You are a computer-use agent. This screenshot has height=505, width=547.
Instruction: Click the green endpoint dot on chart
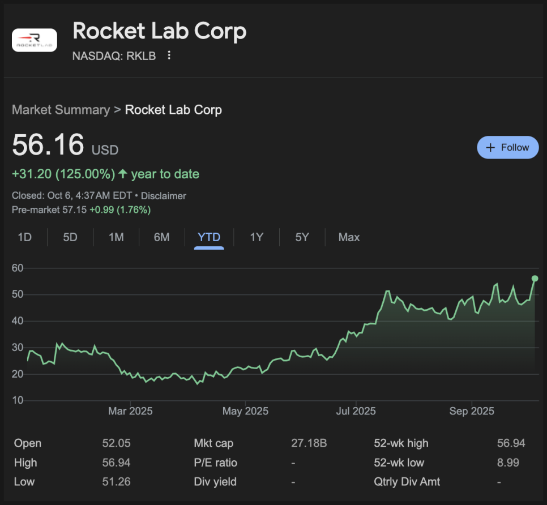[x=535, y=278]
